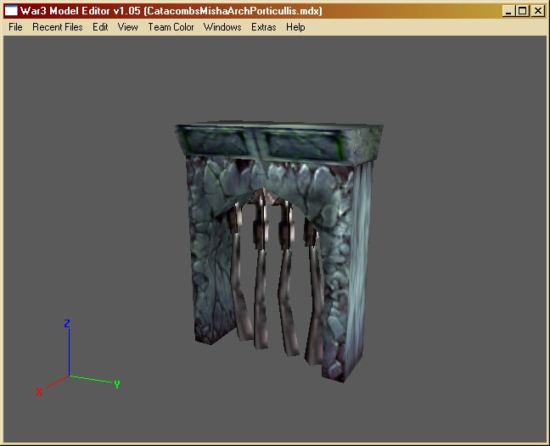Open the Recent Files menu
The height and width of the screenshot is (446, 550).
pos(58,27)
